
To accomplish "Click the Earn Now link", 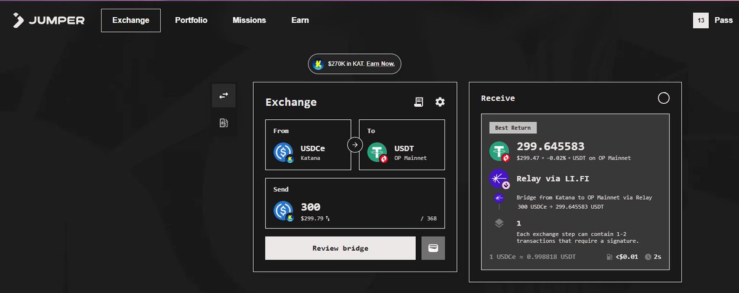I will 380,64.
